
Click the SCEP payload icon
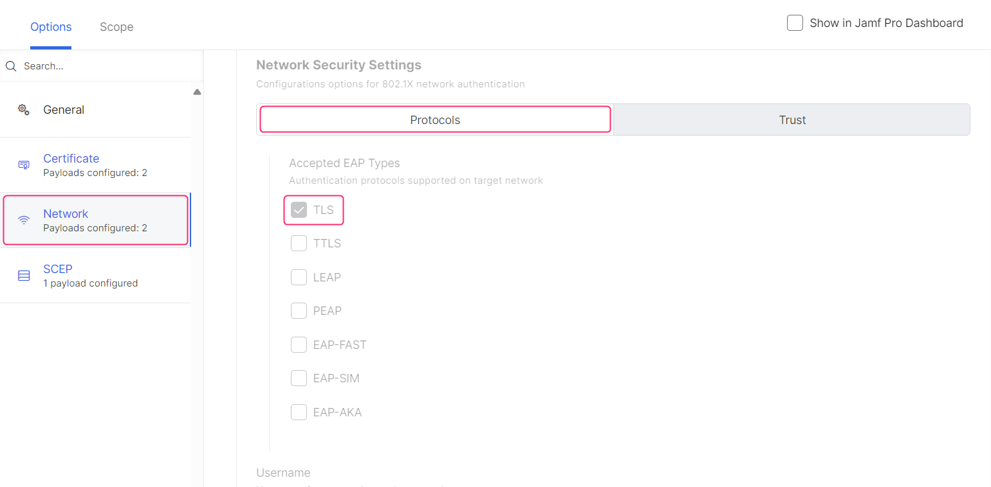click(x=24, y=276)
